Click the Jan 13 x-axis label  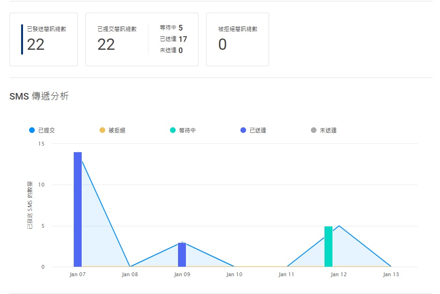click(391, 275)
